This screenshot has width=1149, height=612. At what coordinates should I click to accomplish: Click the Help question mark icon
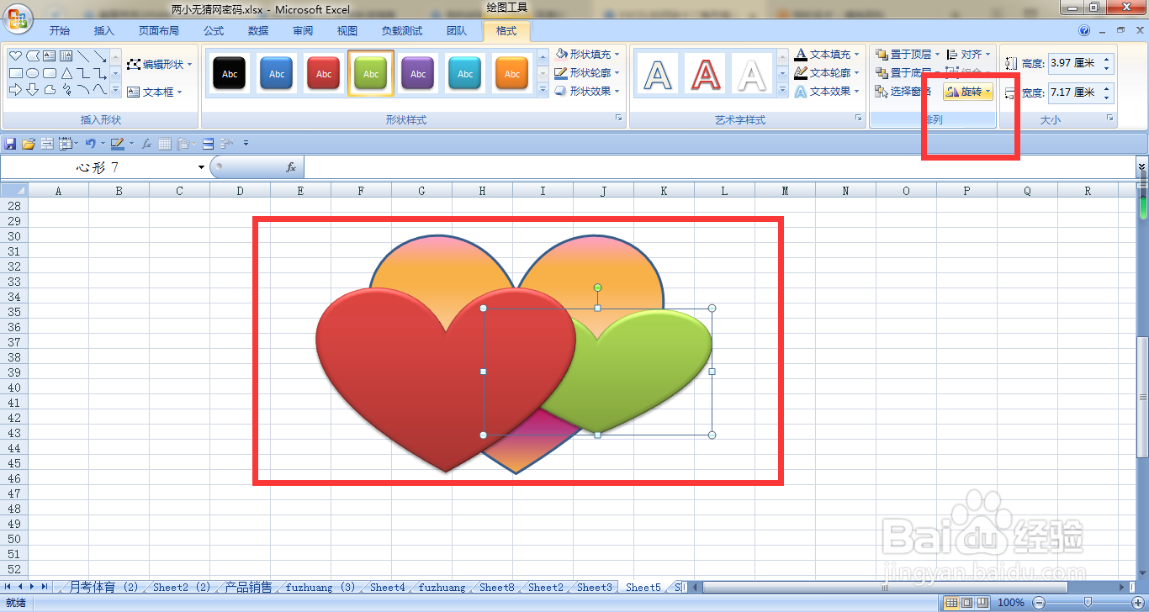coord(1085,30)
